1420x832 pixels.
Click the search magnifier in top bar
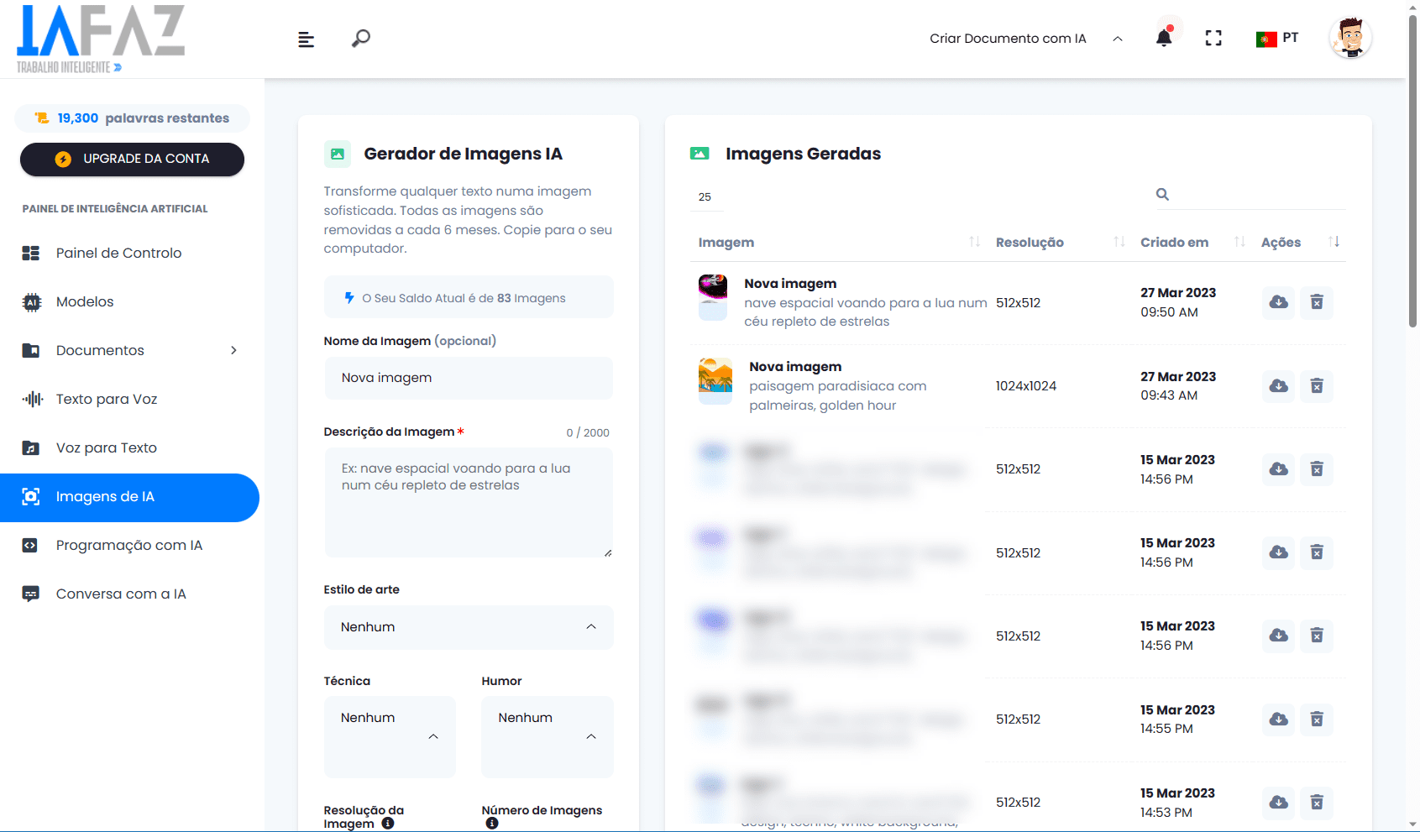361,39
